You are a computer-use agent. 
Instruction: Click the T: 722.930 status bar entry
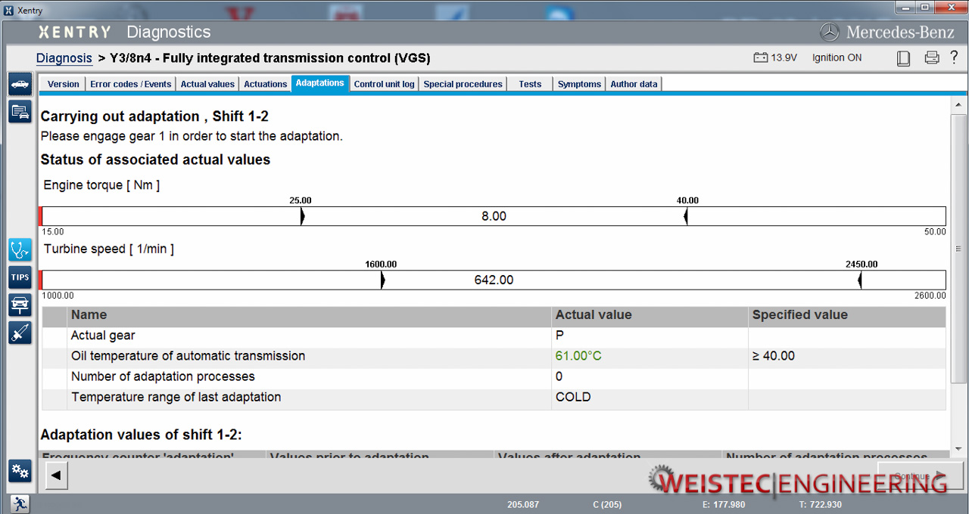pyautogui.click(x=821, y=504)
